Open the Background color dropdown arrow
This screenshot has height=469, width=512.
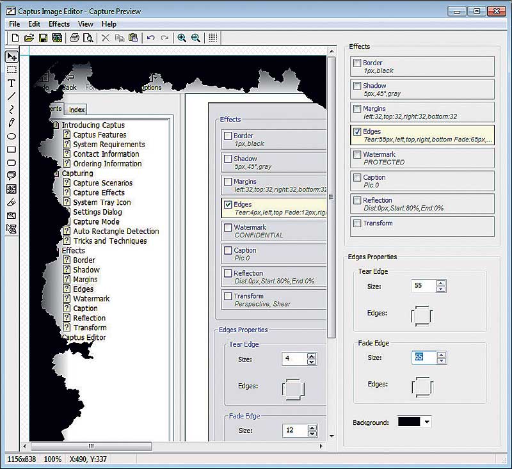427,422
